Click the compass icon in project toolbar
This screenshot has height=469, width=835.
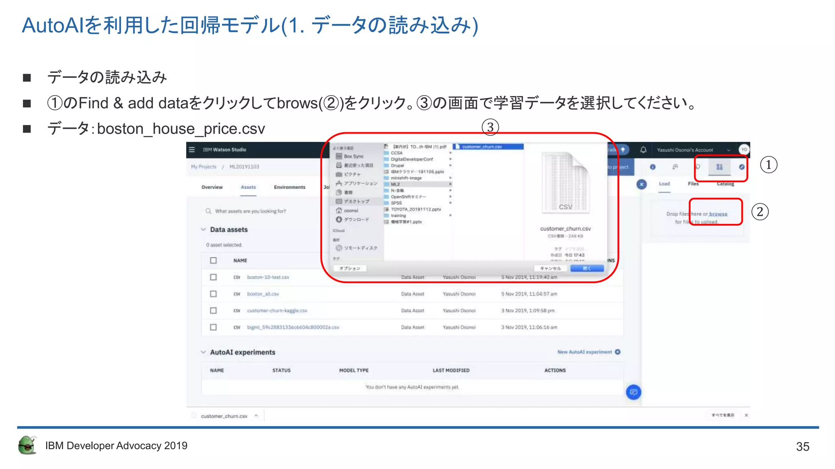742,167
